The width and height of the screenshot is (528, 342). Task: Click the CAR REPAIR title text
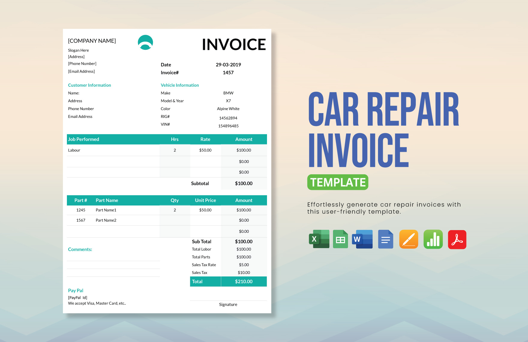(x=384, y=109)
